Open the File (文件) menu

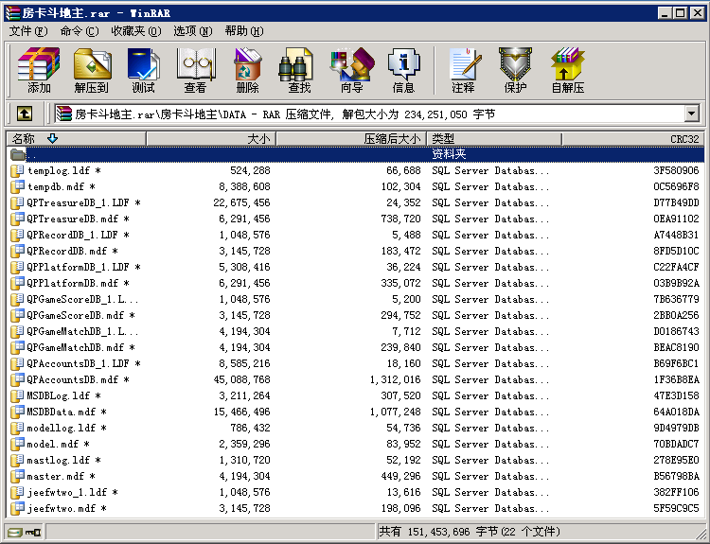pos(27,31)
